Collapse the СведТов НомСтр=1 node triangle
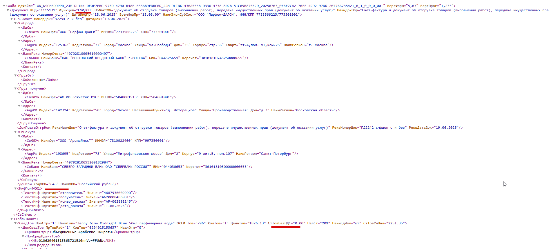 pos(15,223)
